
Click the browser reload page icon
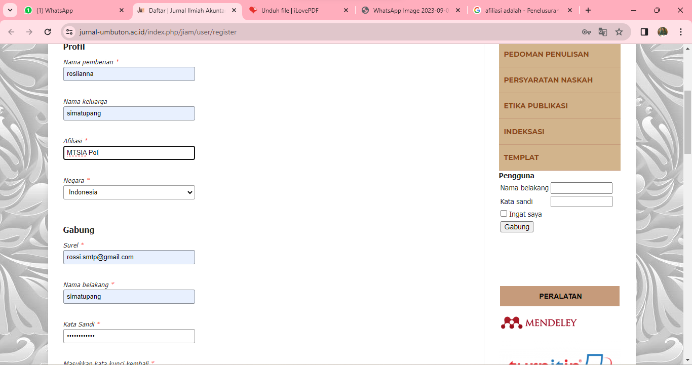pos(48,32)
